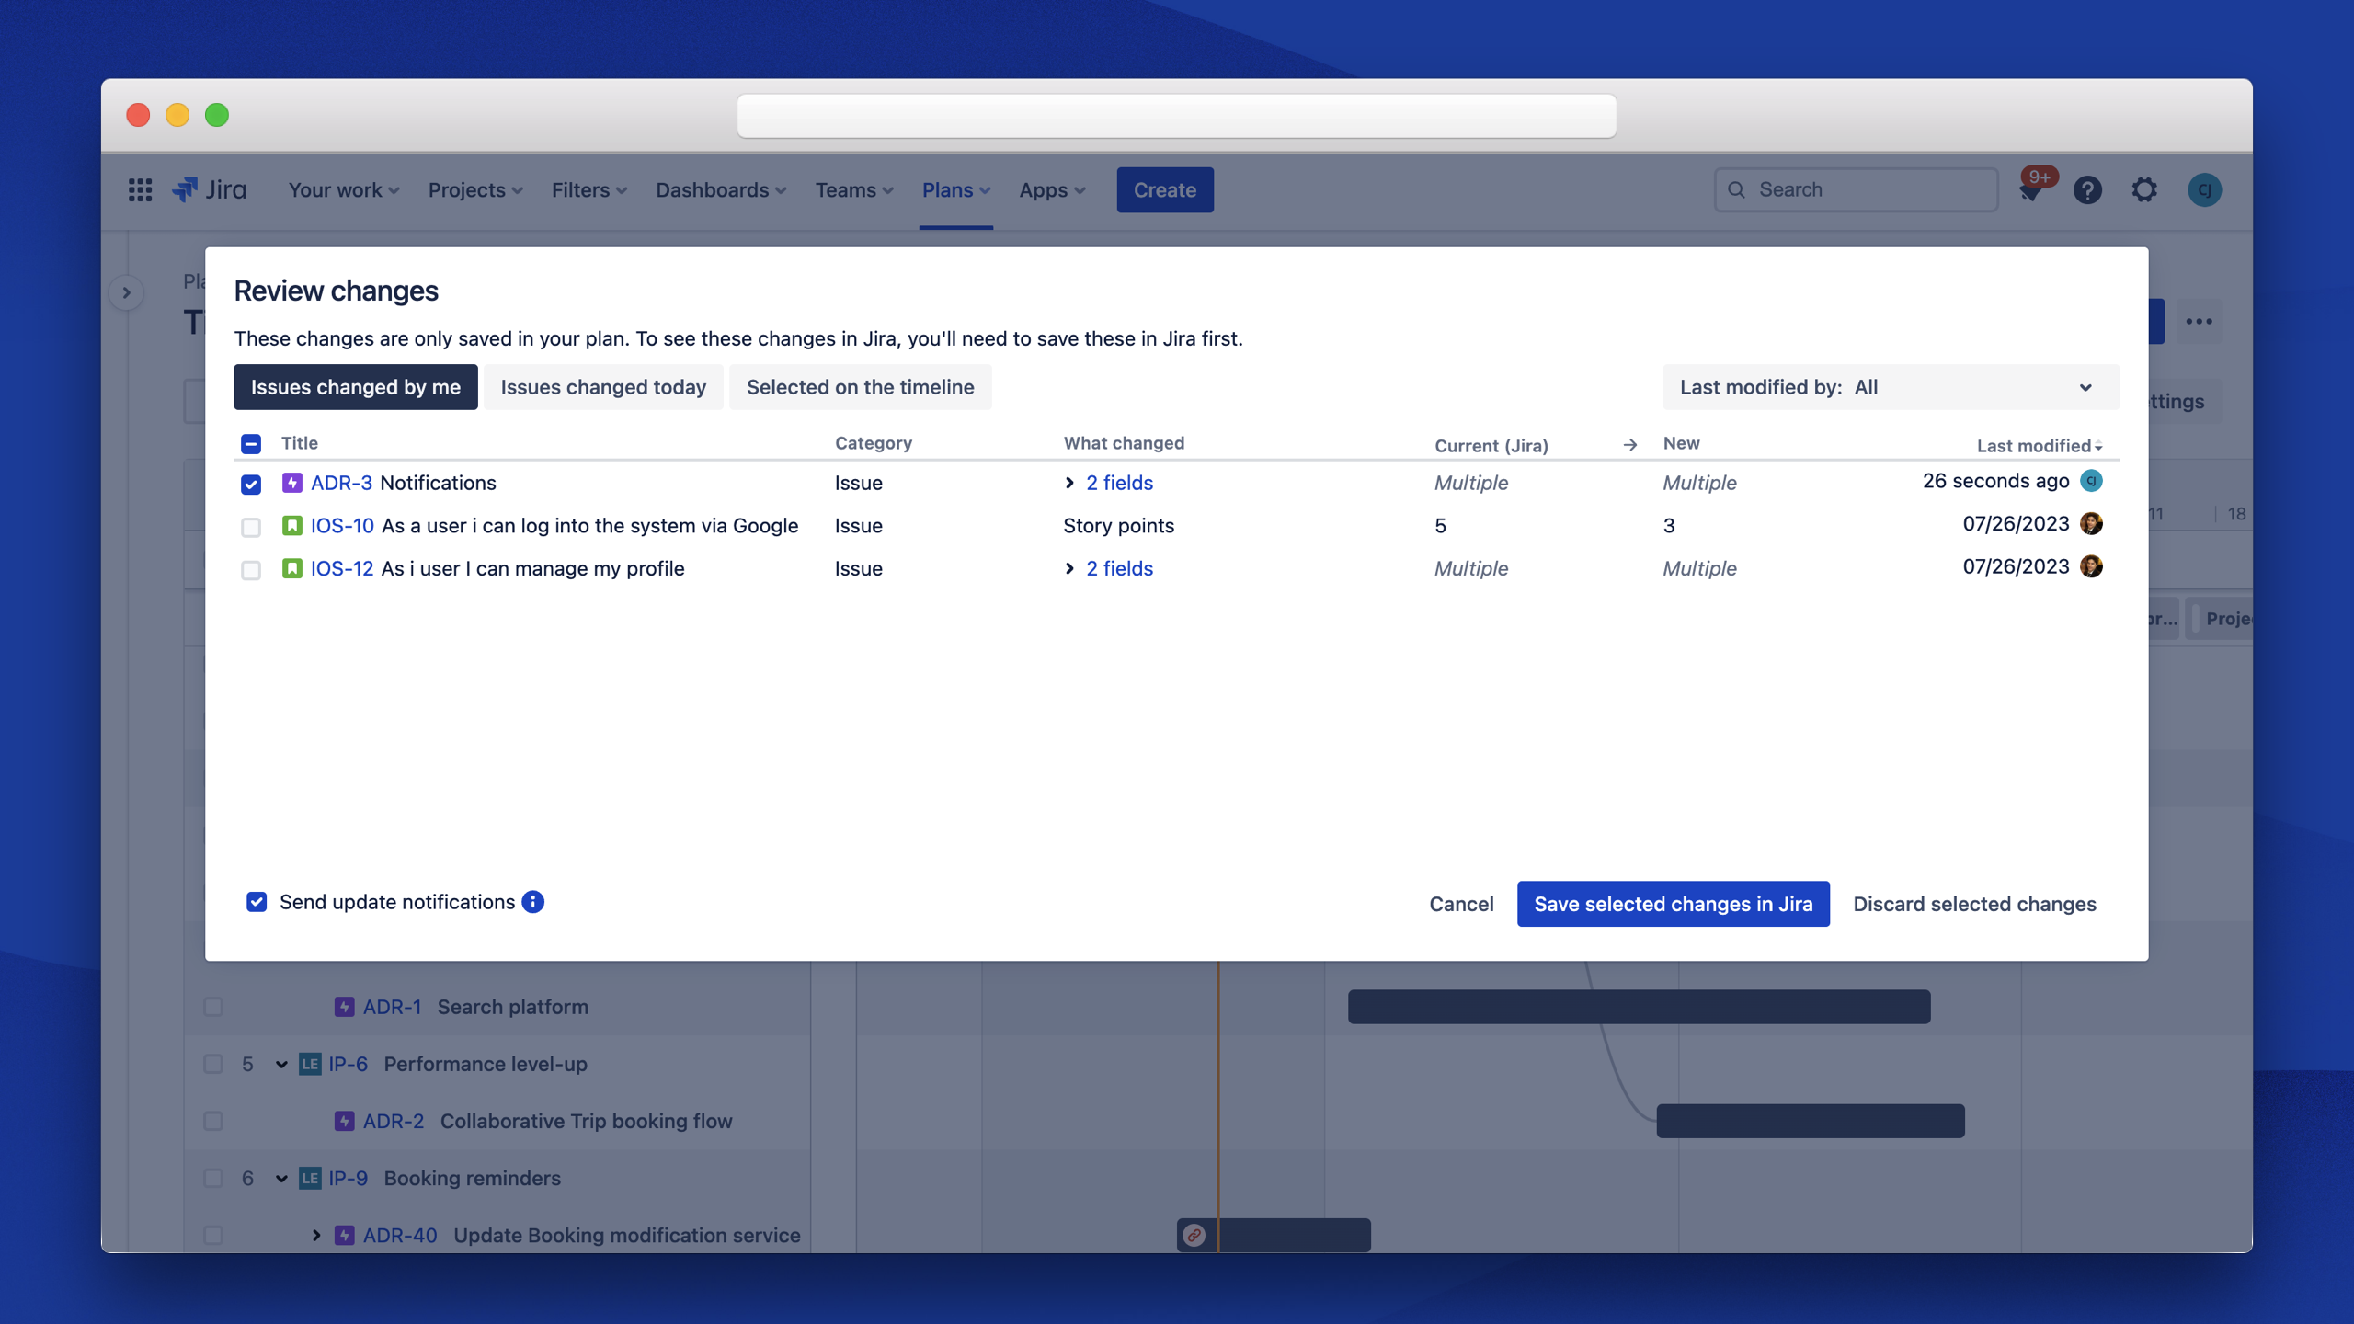Open the app switcher grid icon
The width and height of the screenshot is (2354, 1324).
pos(140,189)
